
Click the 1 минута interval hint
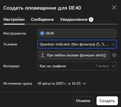102,66
